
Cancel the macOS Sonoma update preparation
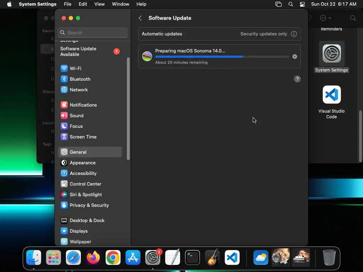(295, 57)
